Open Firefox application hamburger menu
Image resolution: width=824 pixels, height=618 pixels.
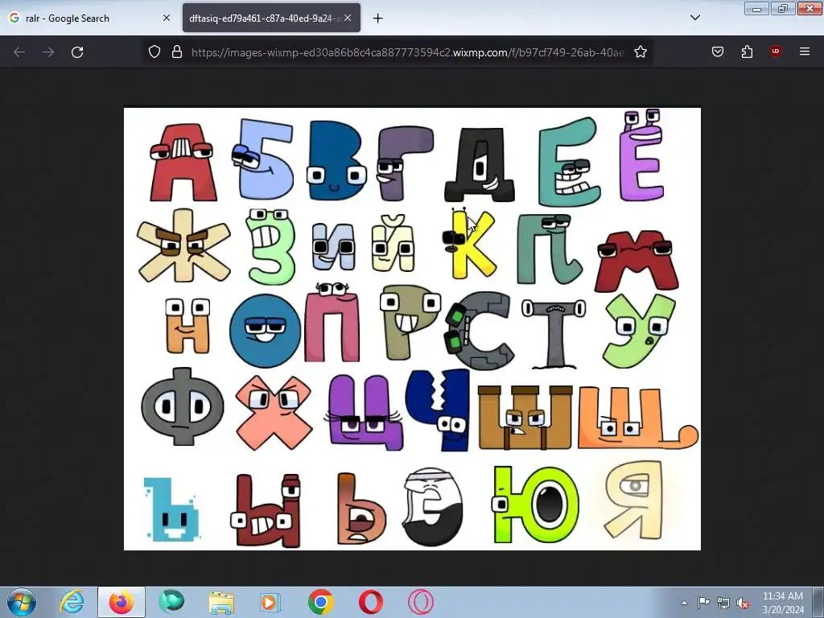[x=805, y=52]
